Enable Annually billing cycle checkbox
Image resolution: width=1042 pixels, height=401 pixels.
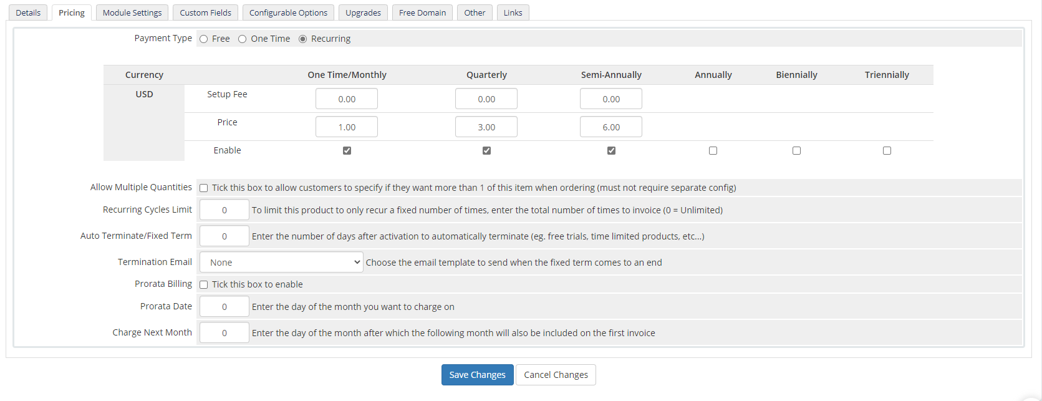(713, 151)
